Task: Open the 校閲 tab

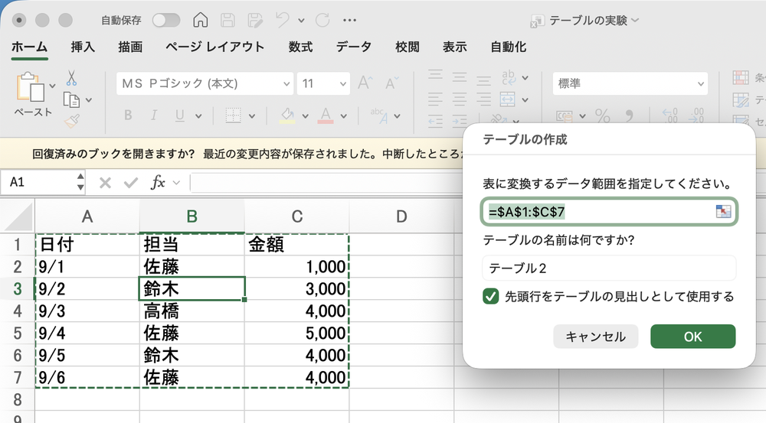Action: (407, 47)
